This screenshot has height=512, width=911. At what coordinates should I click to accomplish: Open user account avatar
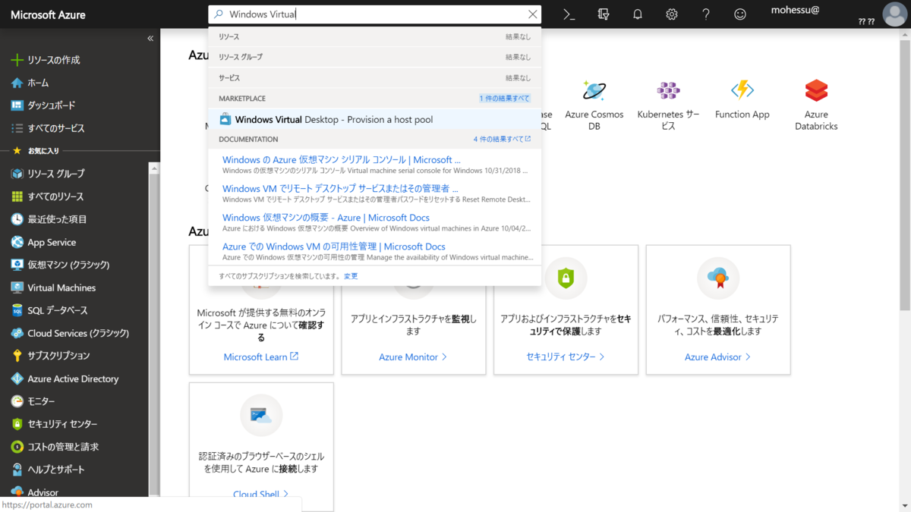coord(895,14)
